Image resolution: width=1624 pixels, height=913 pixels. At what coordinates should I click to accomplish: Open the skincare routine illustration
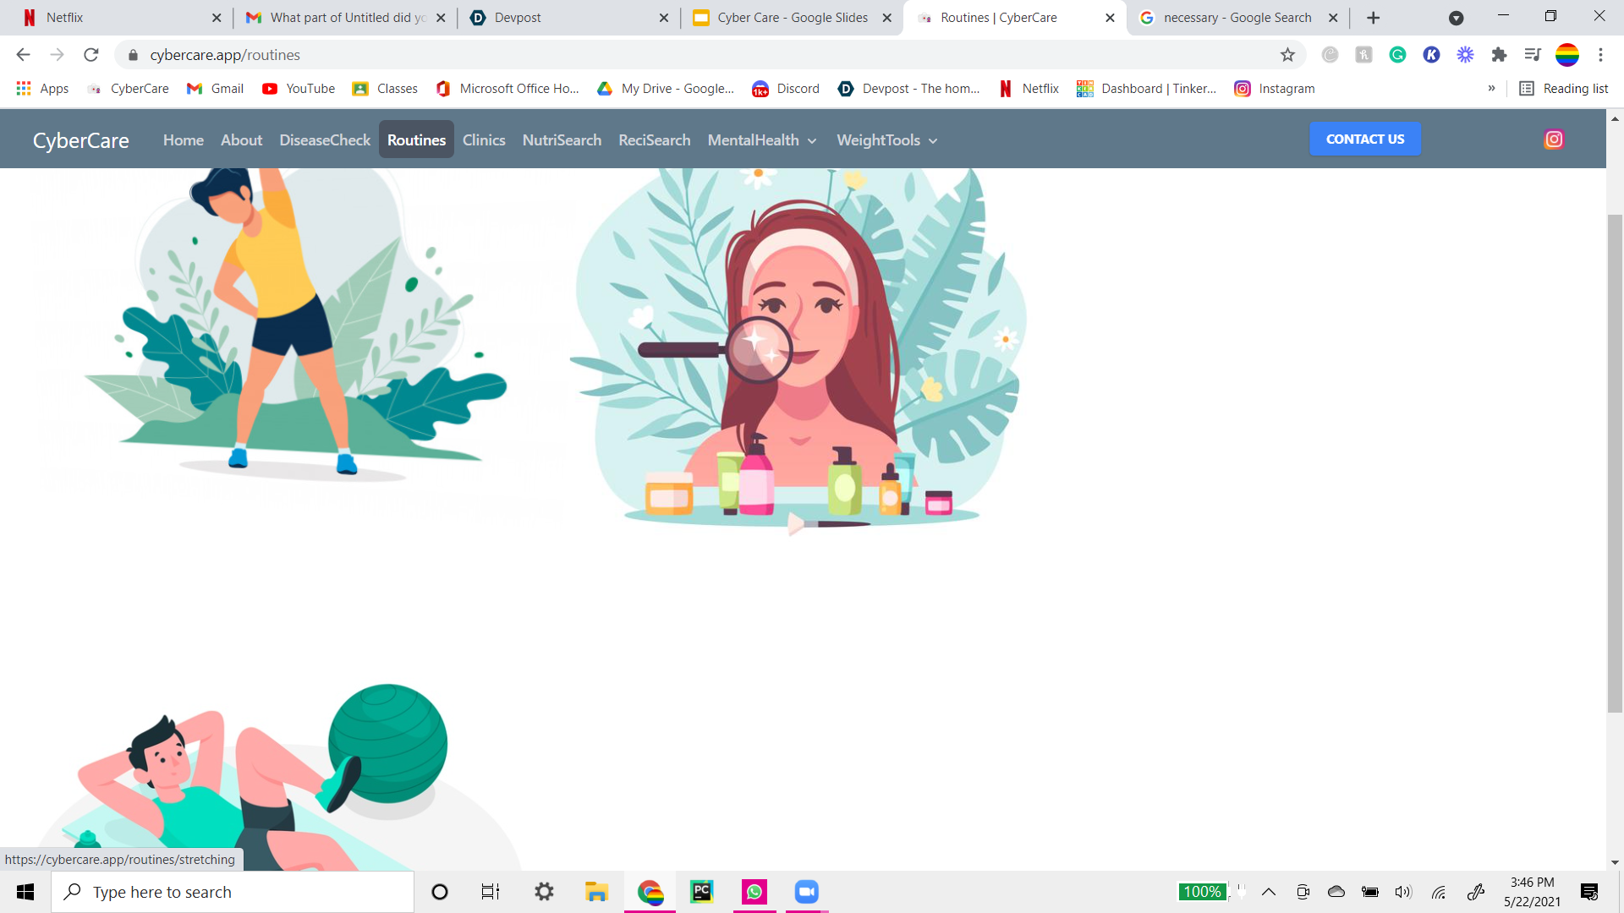799,351
